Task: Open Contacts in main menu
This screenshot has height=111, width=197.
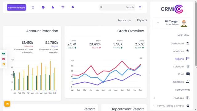Action: tap(179, 82)
